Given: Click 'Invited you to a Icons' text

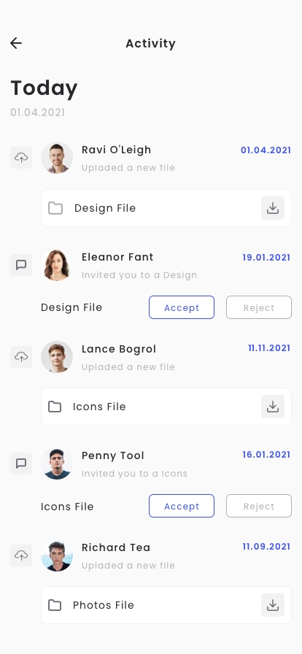Looking at the screenshot, I should (134, 474).
